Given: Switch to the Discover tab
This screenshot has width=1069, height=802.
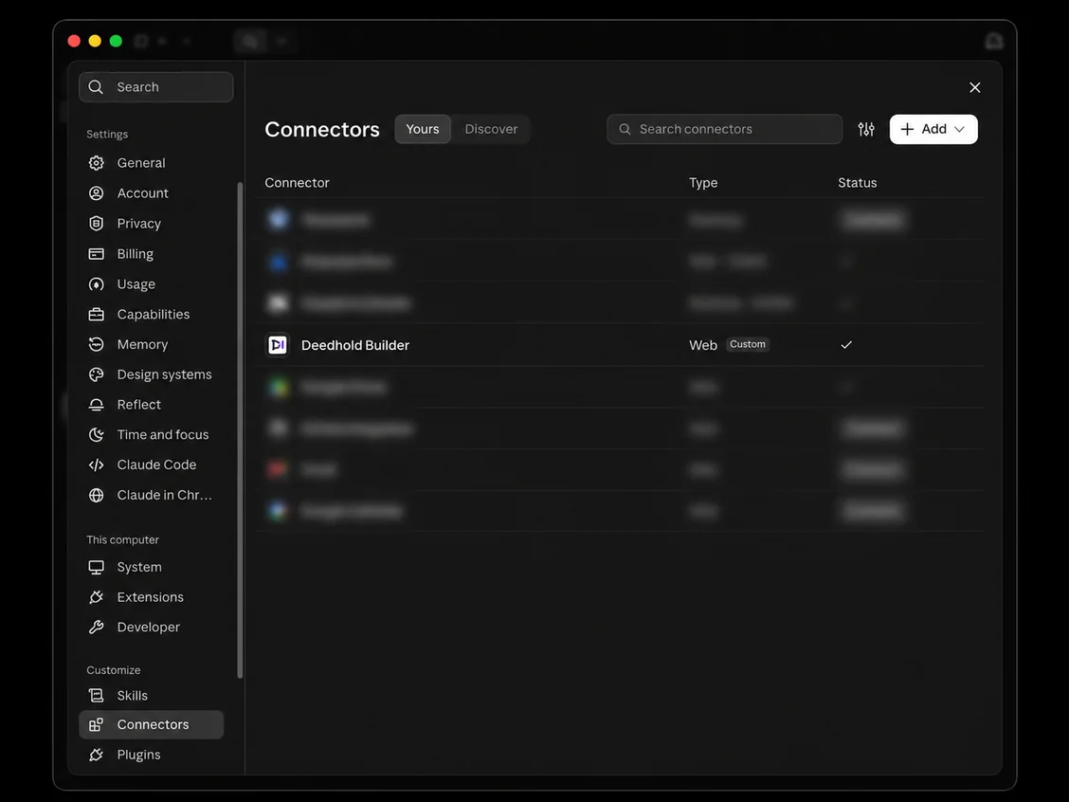Looking at the screenshot, I should click(x=491, y=129).
